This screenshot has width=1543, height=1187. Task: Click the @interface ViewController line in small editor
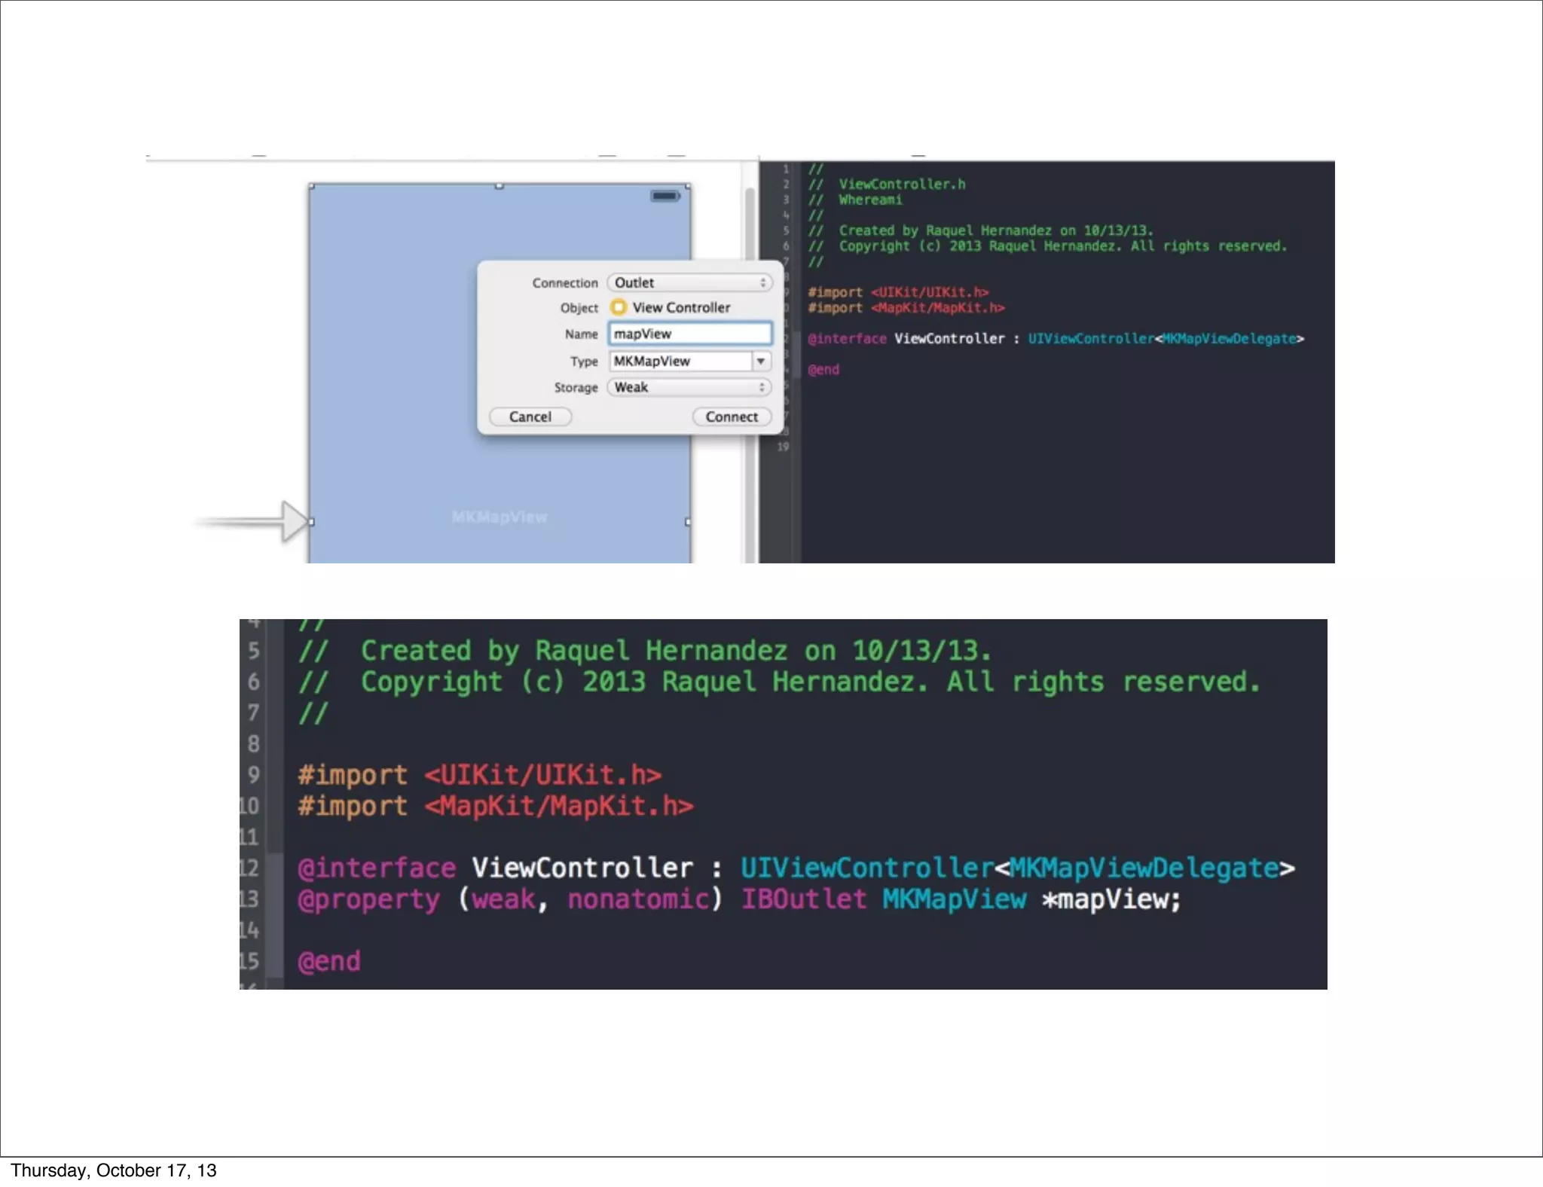(1055, 339)
